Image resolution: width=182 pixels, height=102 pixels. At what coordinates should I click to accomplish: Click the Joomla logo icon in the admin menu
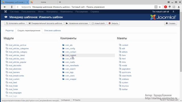pos(5,12)
